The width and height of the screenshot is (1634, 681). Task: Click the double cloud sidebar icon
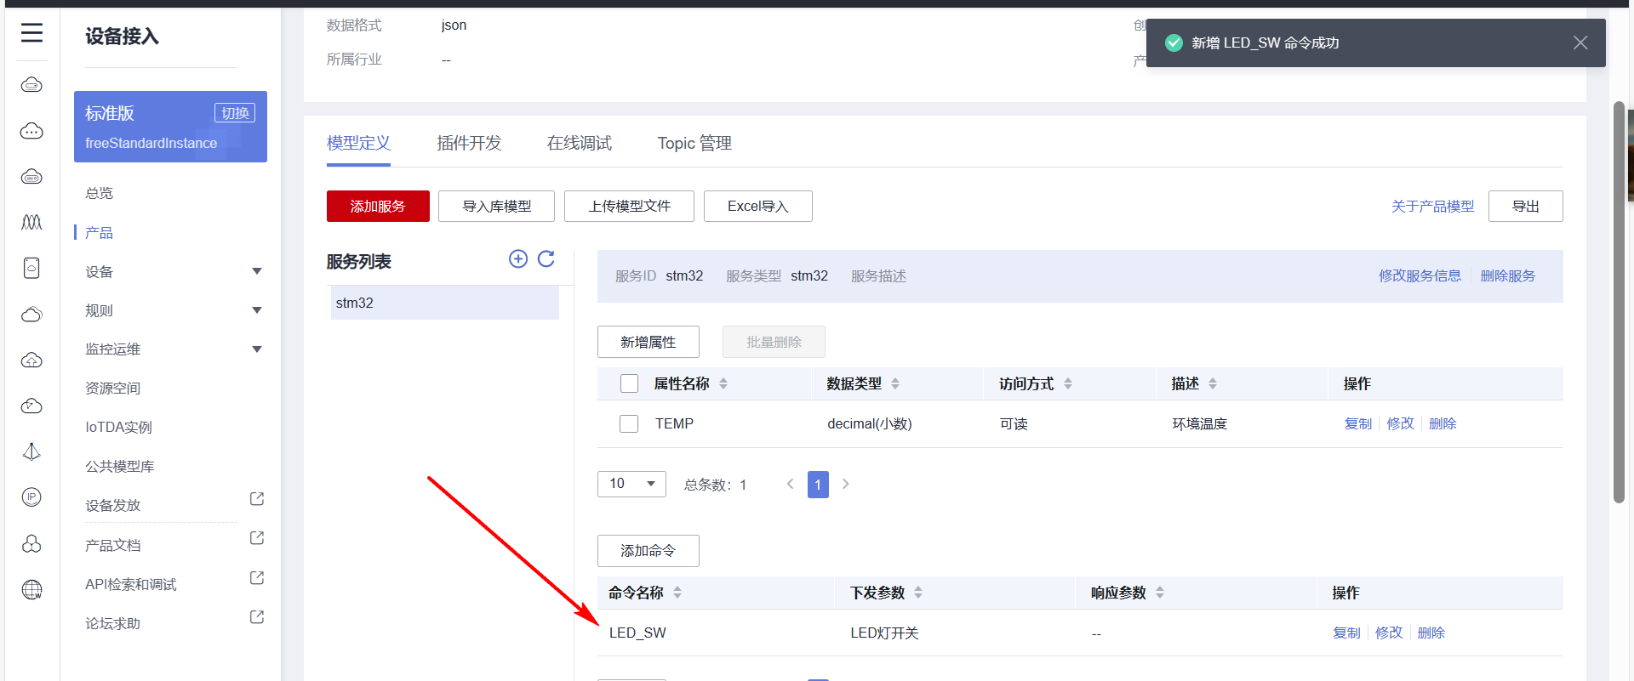31,315
